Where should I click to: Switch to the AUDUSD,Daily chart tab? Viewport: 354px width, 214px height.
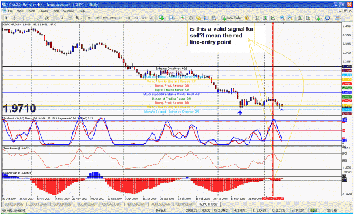click(x=161, y=204)
